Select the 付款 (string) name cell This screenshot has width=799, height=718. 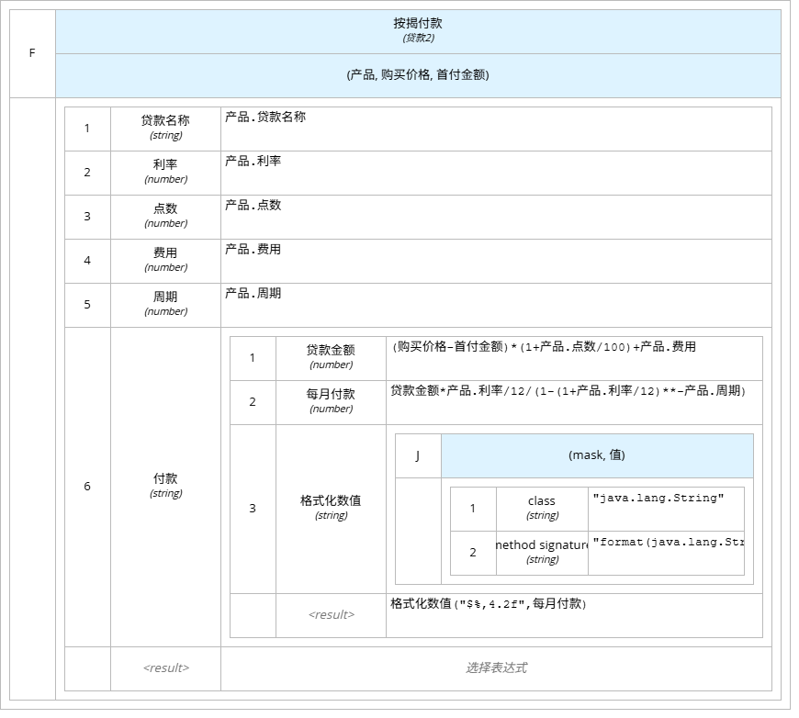(165, 487)
